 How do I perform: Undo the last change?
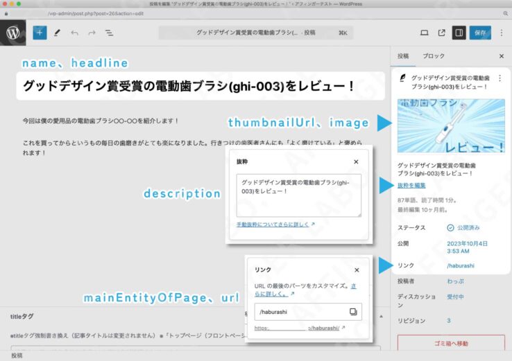coord(74,33)
